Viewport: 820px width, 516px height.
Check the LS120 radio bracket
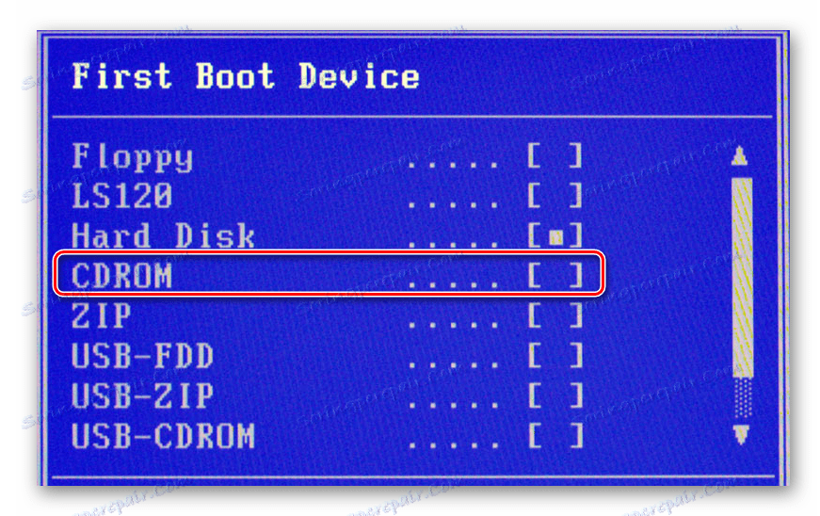555,195
